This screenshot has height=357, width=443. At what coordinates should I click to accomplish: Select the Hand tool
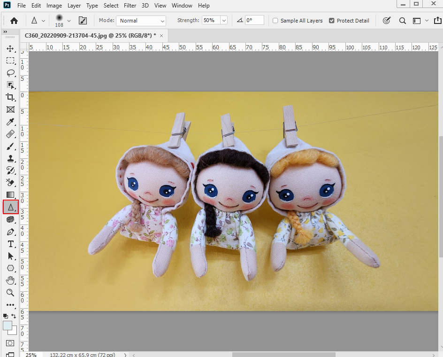point(10,280)
